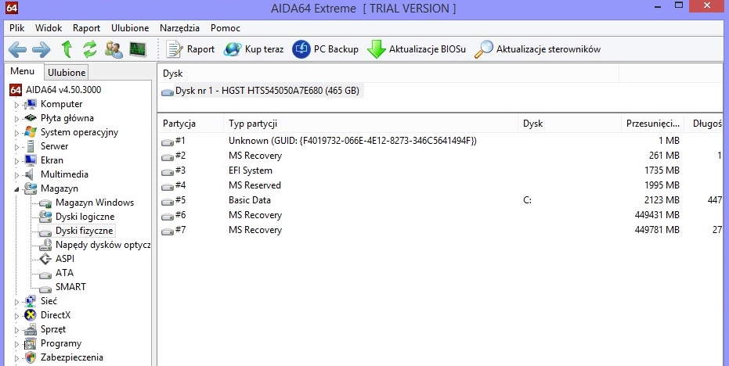Click the Raport document icon

[x=175, y=49]
